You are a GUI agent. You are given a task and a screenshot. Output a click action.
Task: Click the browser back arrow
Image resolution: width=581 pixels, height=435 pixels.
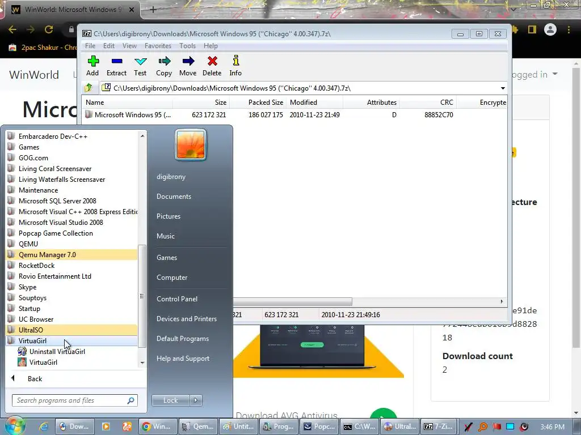pos(12,29)
